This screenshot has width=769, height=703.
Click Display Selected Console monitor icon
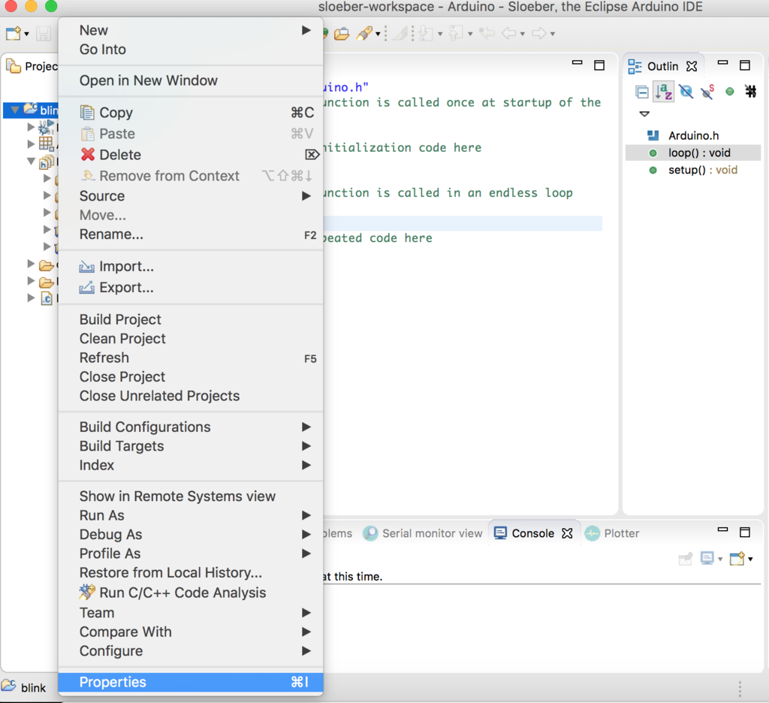click(x=707, y=558)
